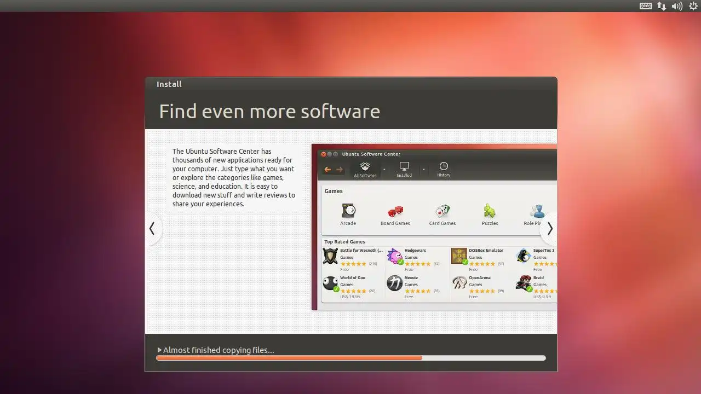Open the network indicator in top panel

click(x=662, y=6)
